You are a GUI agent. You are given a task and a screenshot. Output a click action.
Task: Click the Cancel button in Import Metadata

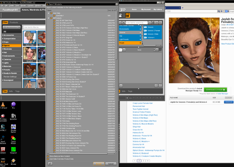coord(111,164)
